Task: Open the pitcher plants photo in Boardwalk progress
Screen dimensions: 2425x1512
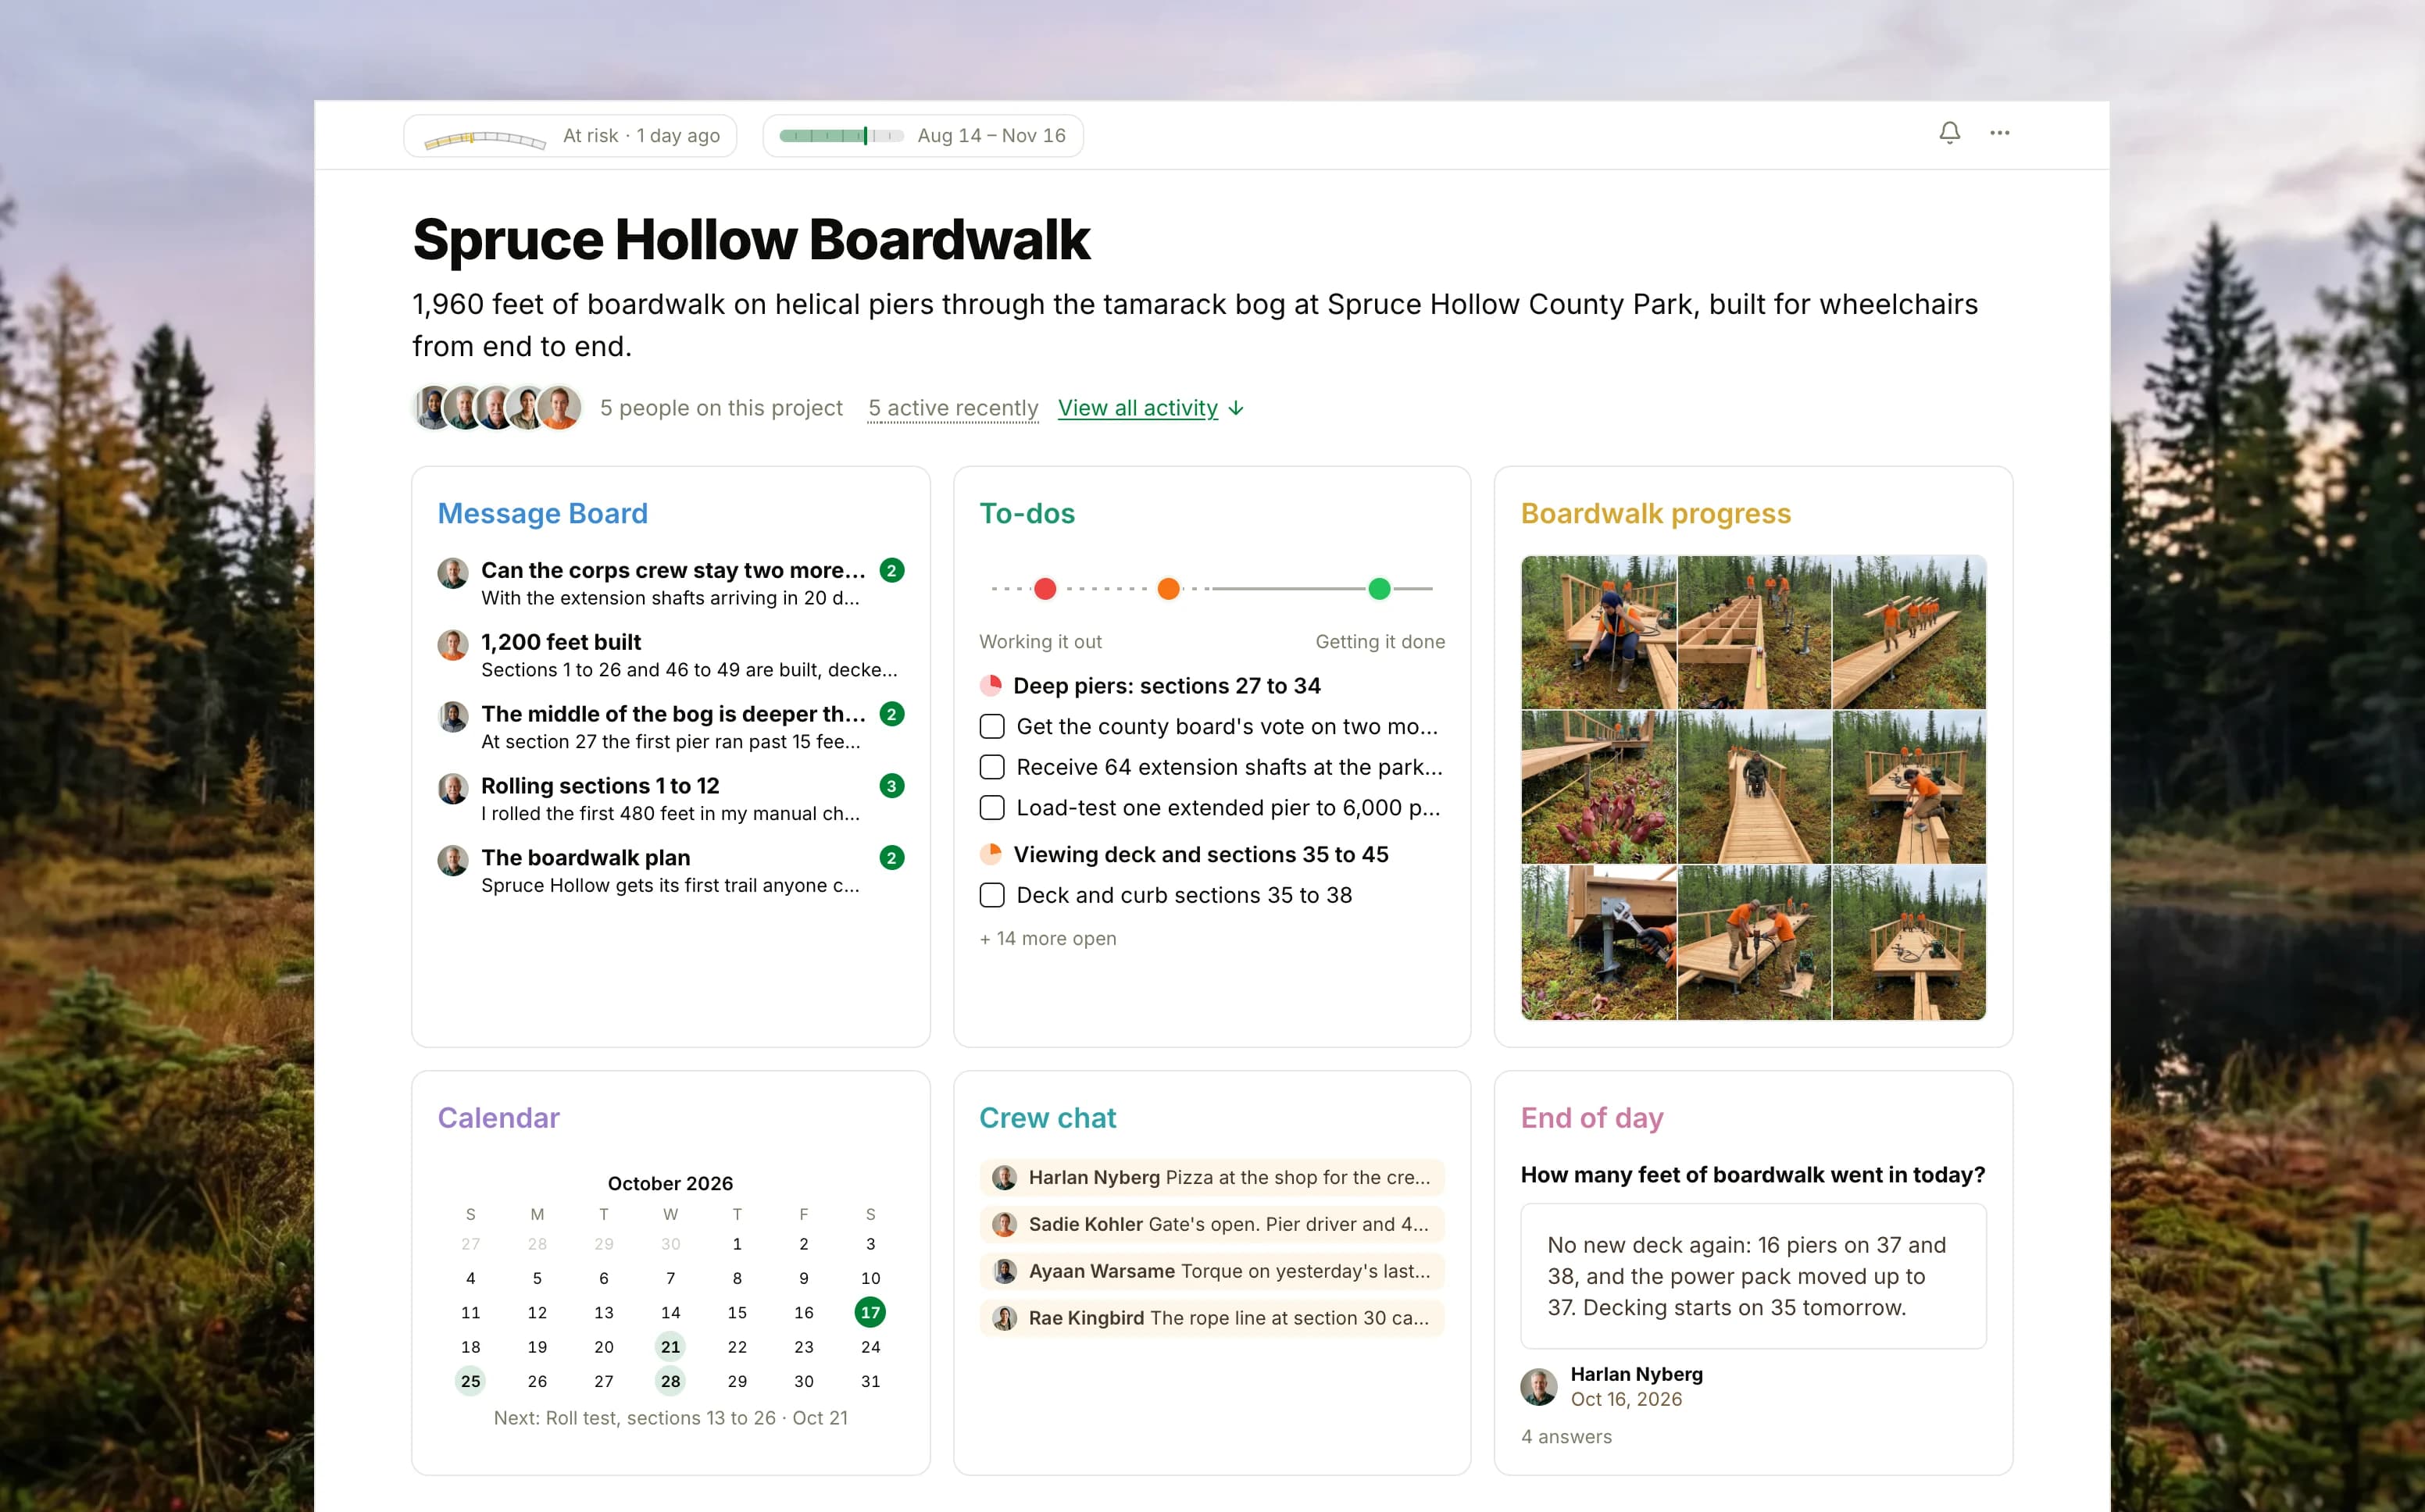Action: [1599, 787]
